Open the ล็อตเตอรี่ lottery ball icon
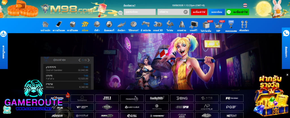Image resolution: width=290 pixels, height=118 pixels. click(x=109, y=24)
